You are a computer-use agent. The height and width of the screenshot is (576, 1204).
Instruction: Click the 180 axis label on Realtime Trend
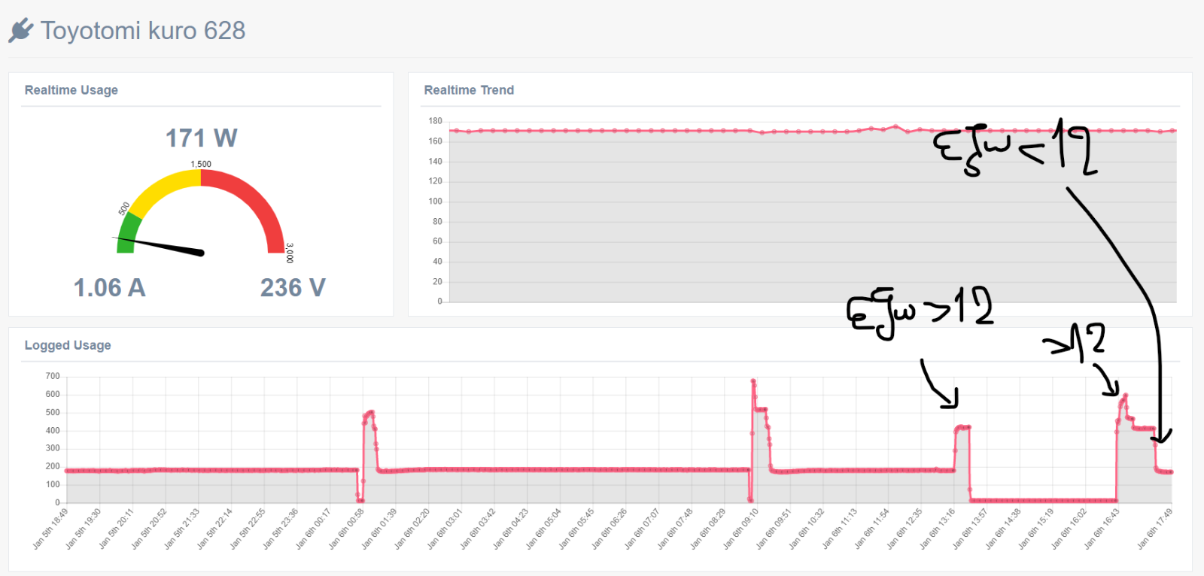point(435,121)
